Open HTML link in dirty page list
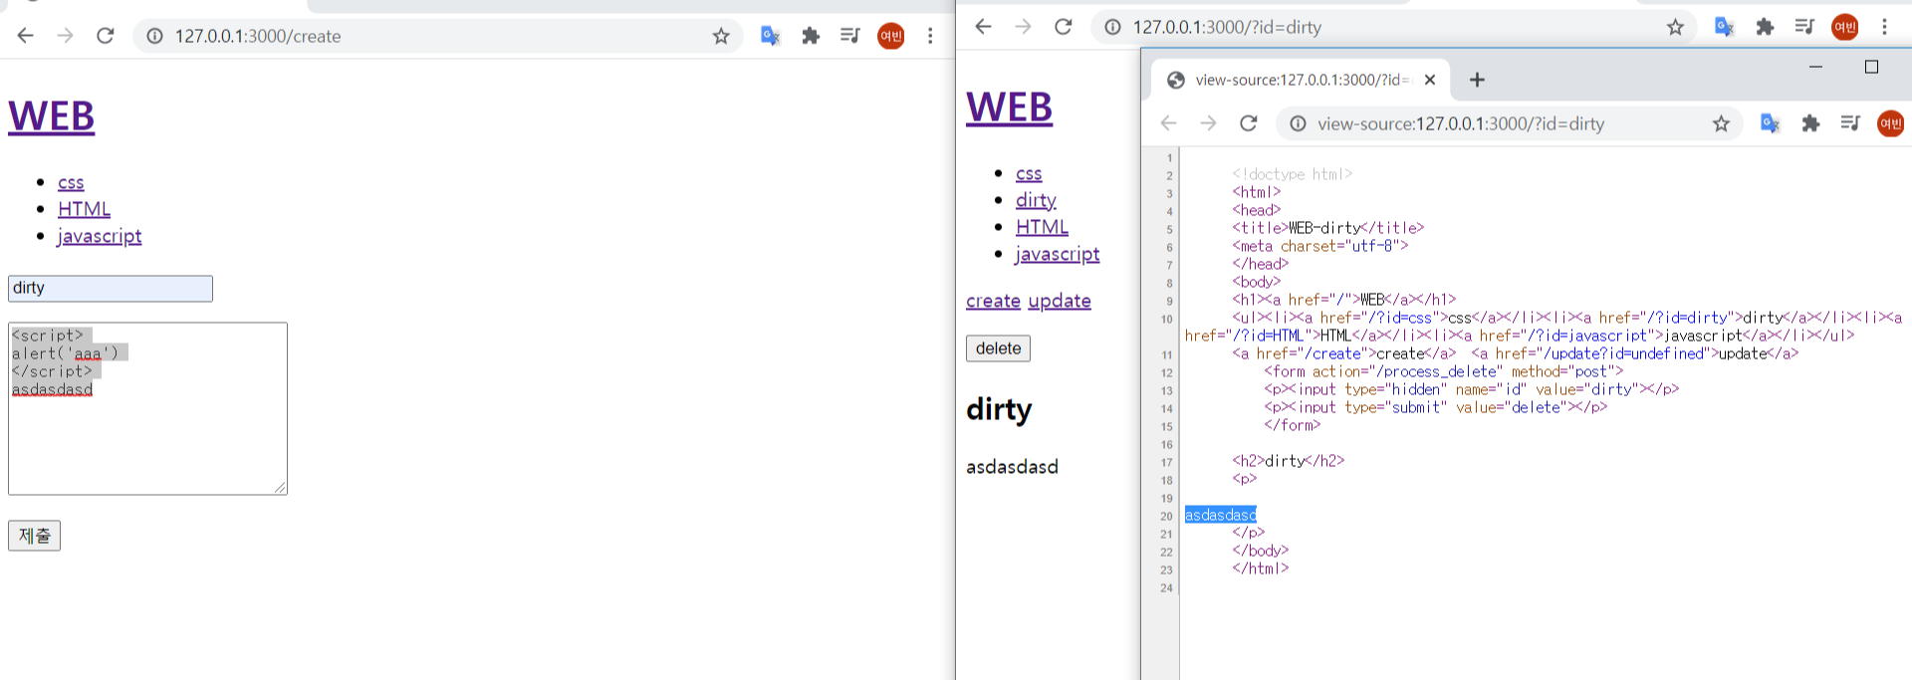Screen dimensions: 1912x680 pos(1042,227)
